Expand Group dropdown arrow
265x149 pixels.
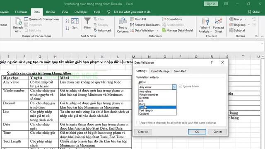coord(246,19)
